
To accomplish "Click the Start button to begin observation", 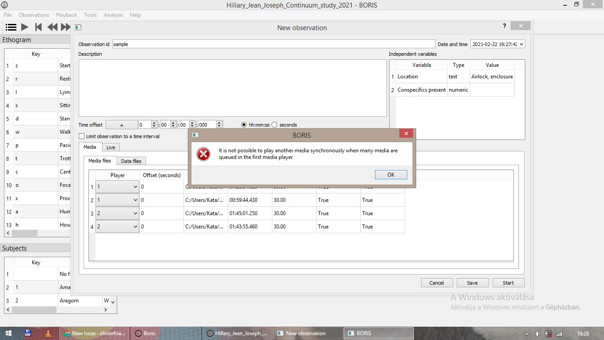I will 508,282.
